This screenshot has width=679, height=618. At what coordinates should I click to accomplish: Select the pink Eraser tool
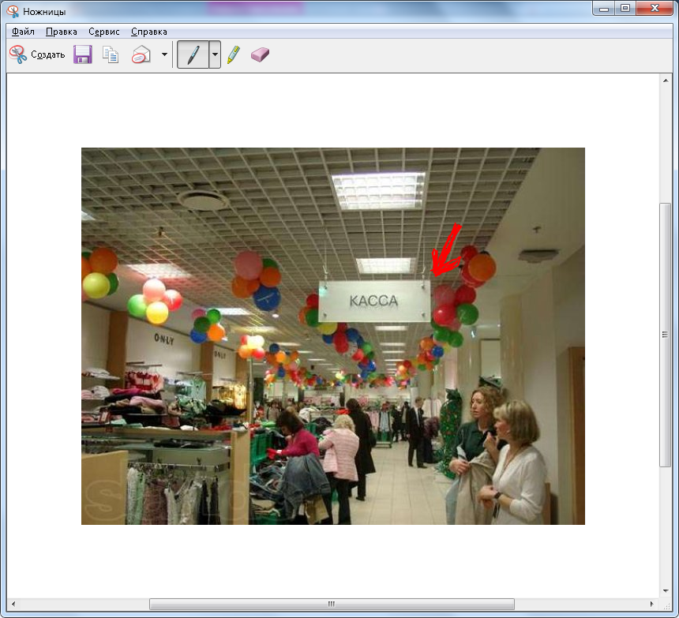click(x=260, y=54)
